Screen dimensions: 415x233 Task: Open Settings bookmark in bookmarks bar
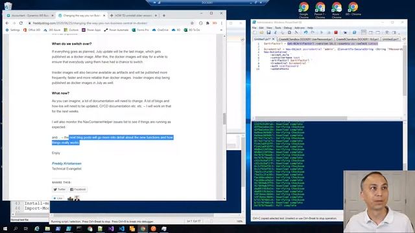[x=13, y=30]
